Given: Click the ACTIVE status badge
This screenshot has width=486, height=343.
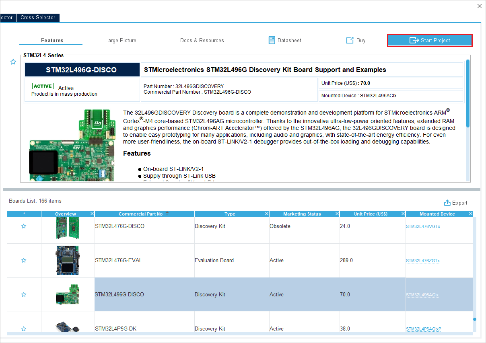Looking at the screenshot, I should [x=43, y=86].
